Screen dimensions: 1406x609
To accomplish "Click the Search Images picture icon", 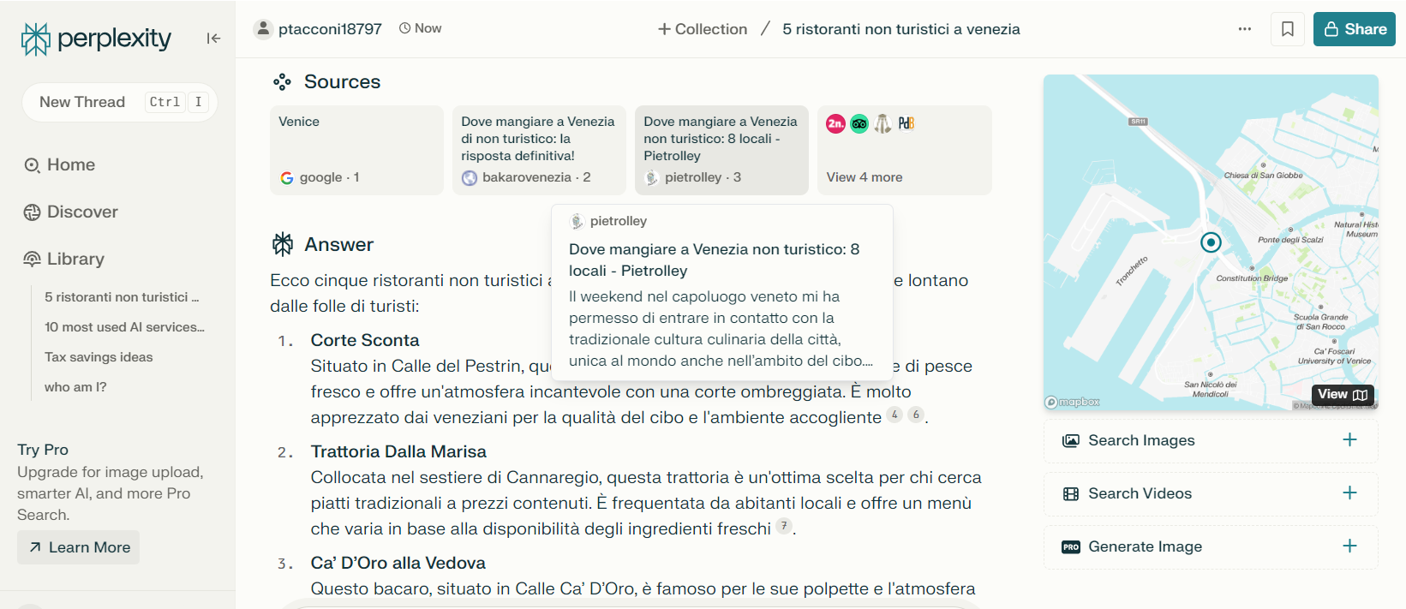I will [1071, 440].
